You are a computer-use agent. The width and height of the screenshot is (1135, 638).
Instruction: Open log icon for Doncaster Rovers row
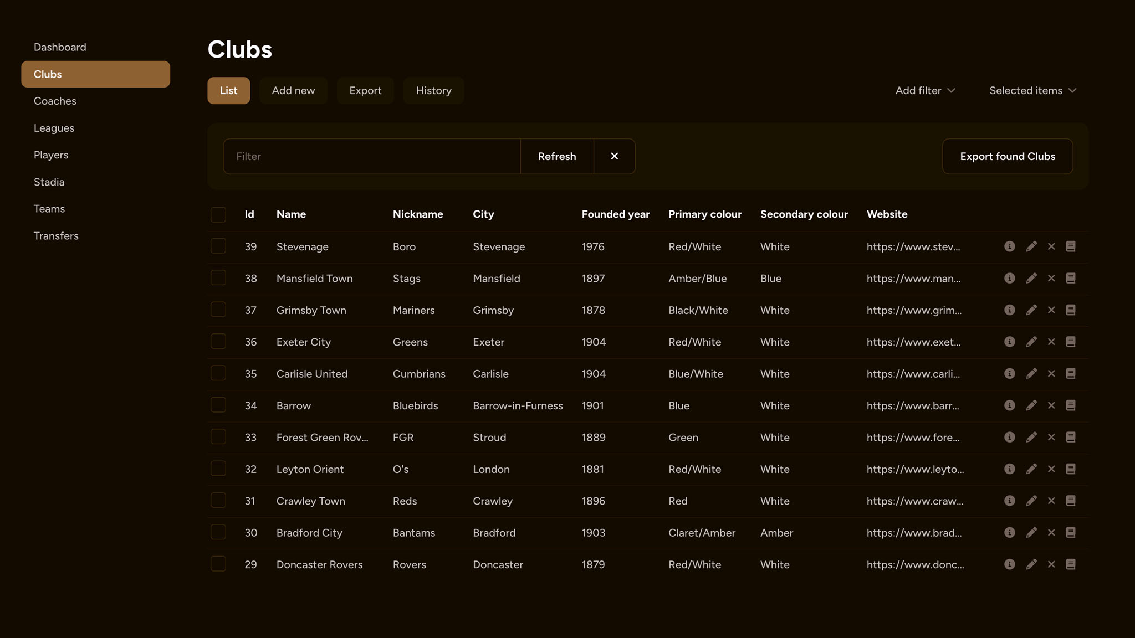click(x=1070, y=564)
